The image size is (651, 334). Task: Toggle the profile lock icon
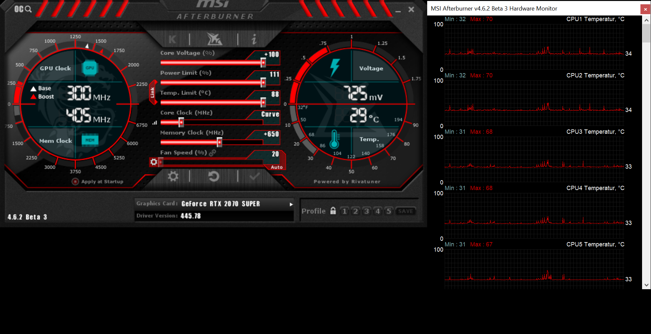click(333, 211)
